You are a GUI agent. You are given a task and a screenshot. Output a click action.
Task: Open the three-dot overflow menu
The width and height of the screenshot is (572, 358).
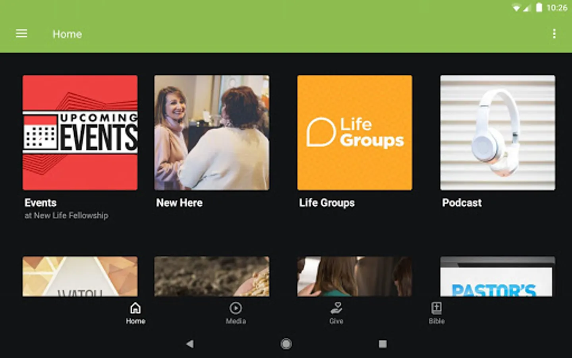coord(554,34)
